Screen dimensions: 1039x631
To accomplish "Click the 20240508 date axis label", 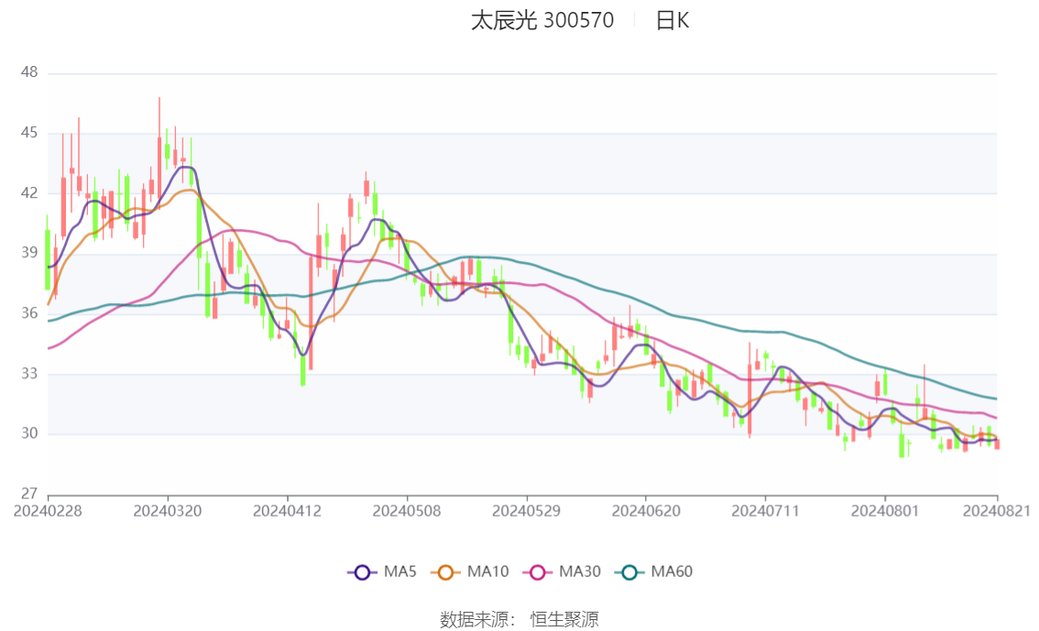I will tap(407, 511).
